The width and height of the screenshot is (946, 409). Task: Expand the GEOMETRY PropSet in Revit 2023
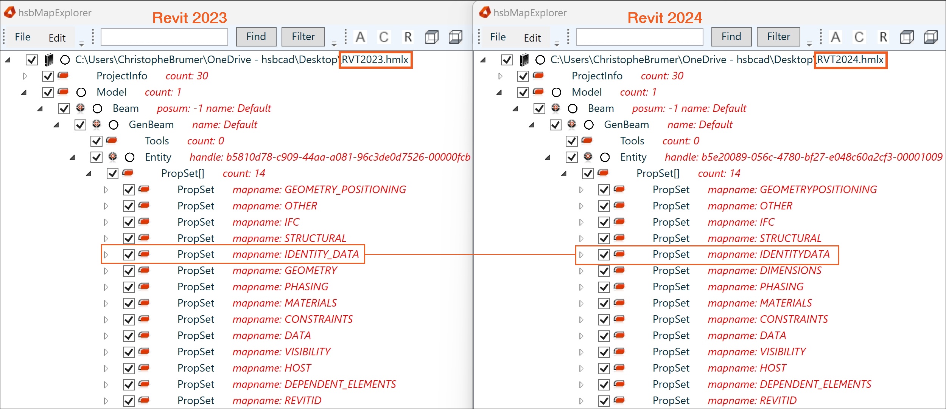tap(106, 271)
